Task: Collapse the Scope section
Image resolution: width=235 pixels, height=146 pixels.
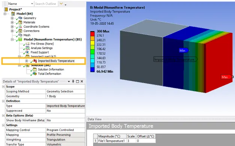Action: tap(3, 87)
